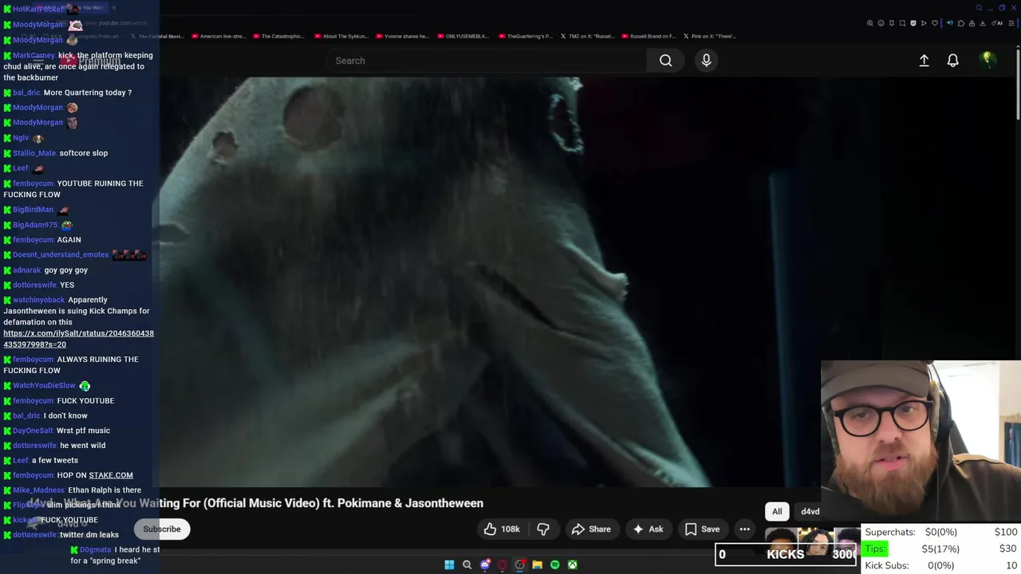Click the browser send/flow arrow icon
Screen dimensions: 1021x574
[924, 23]
